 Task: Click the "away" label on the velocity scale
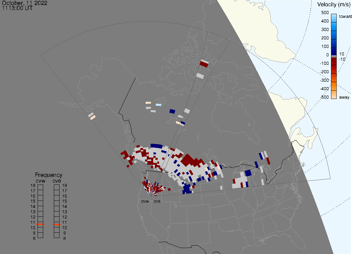(344, 97)
